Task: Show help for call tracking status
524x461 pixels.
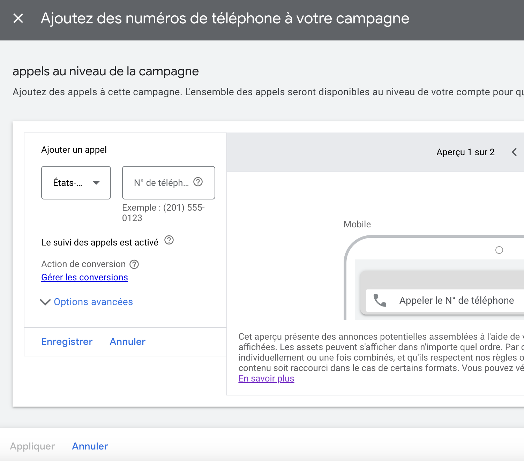Action: [169, 240]
